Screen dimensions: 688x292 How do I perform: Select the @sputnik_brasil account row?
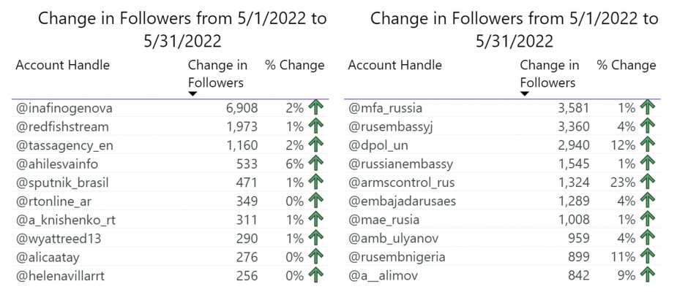point(171,182)
